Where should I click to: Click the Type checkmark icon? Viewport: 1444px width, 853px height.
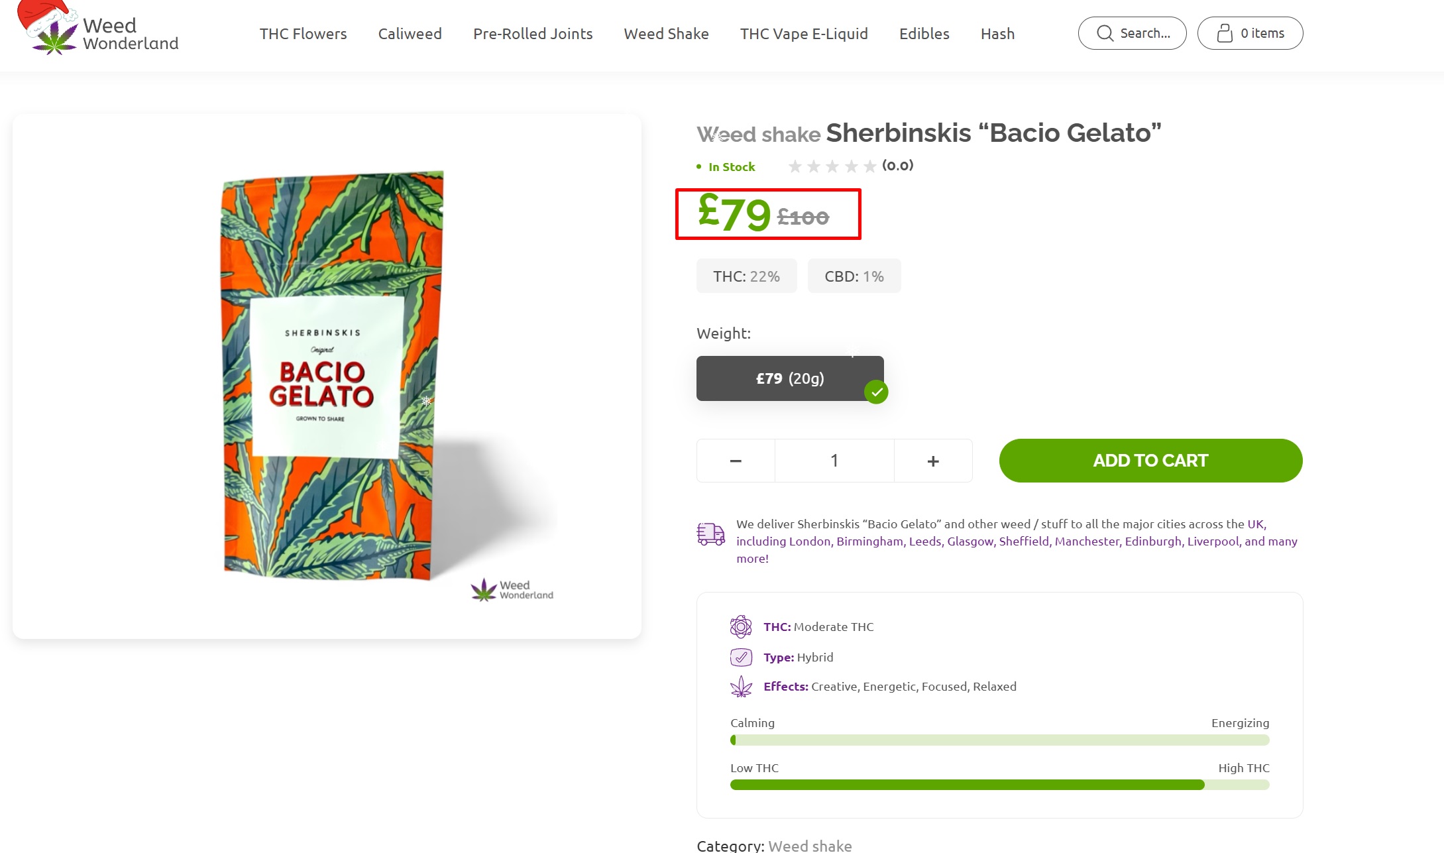(x=741, y=657)
